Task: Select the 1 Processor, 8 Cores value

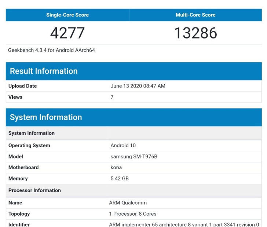Action: click(x=133, y=214)
